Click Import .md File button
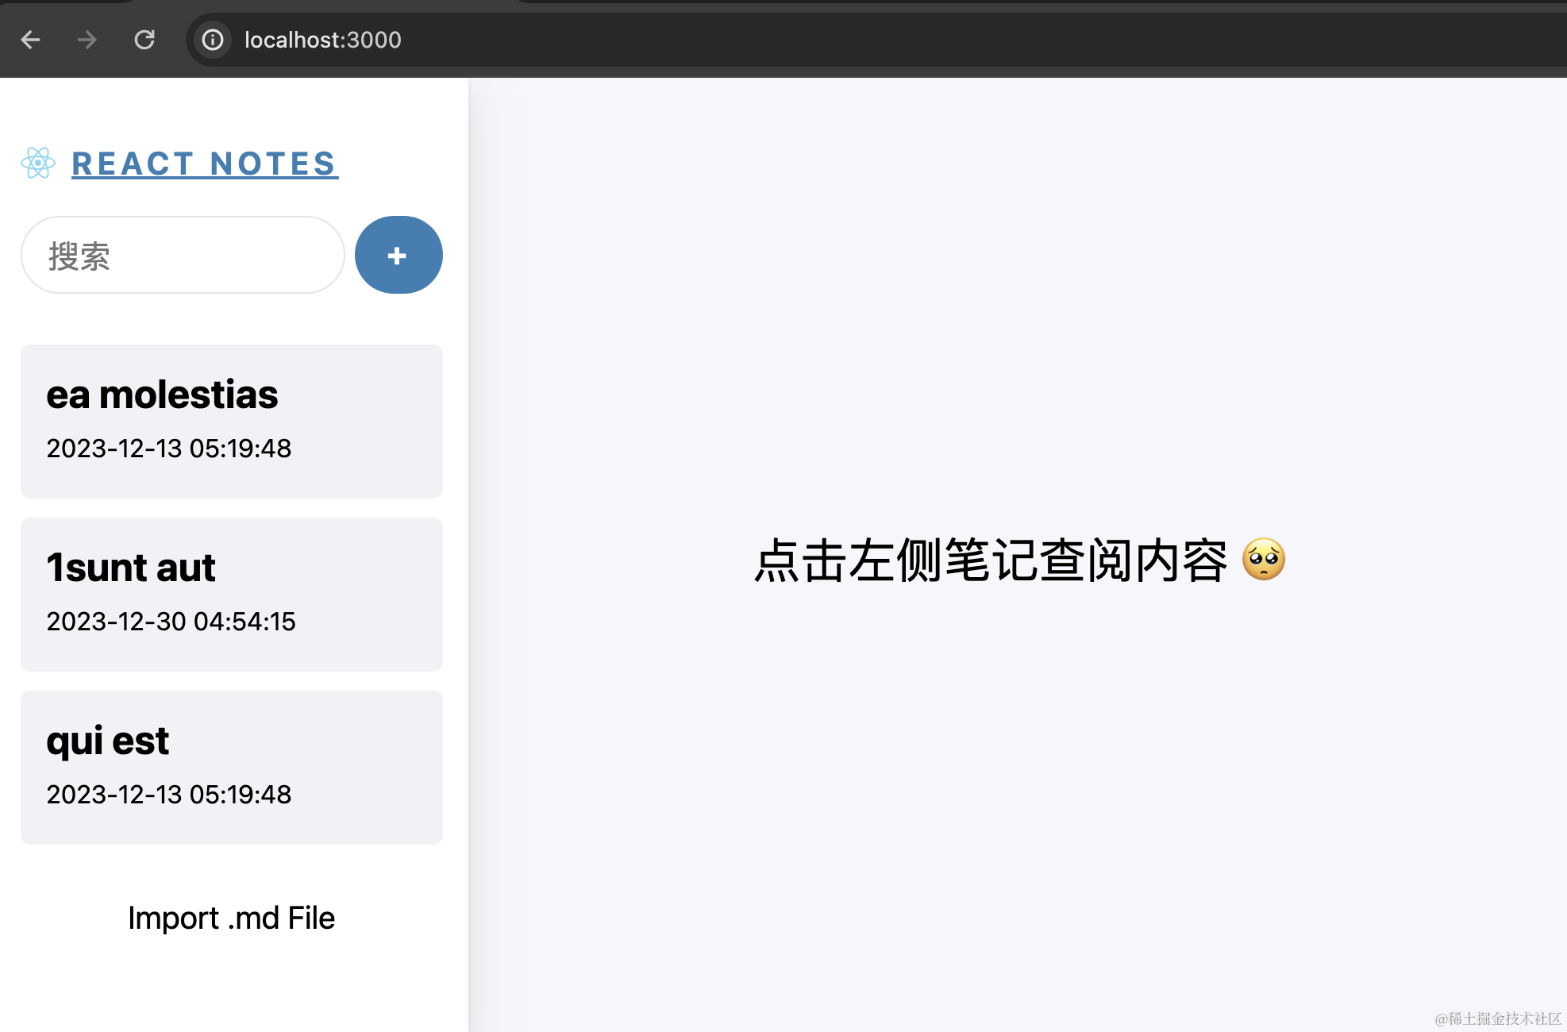Image resolution: width=1567 pixels, height=1032 pixels. 231,918
